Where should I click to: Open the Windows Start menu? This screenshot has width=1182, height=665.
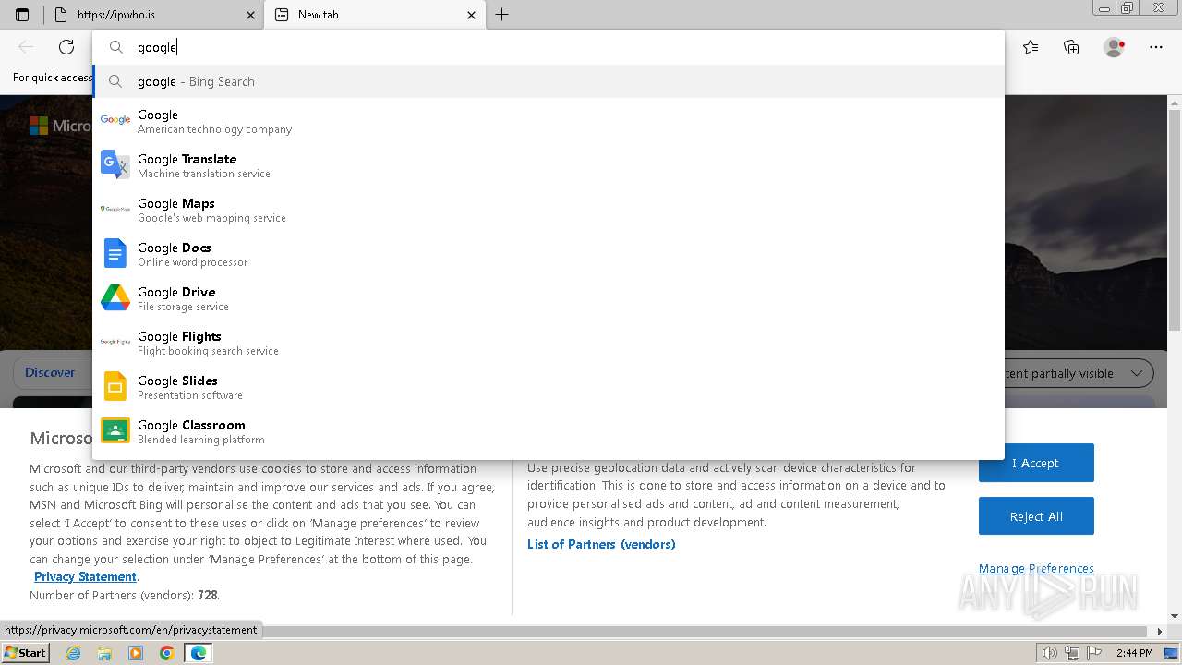pos(26,653)
